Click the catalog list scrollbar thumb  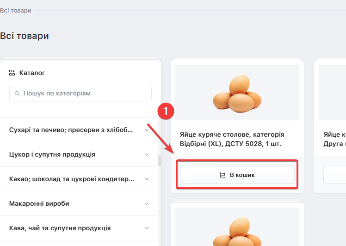pos(160,161)
